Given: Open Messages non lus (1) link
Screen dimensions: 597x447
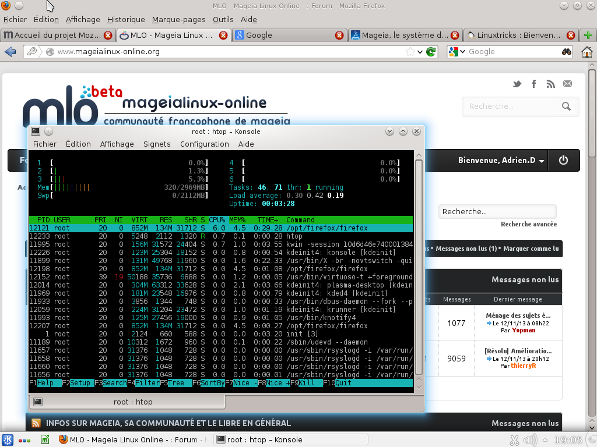Looking at the screenshot, I should (466, 249).
